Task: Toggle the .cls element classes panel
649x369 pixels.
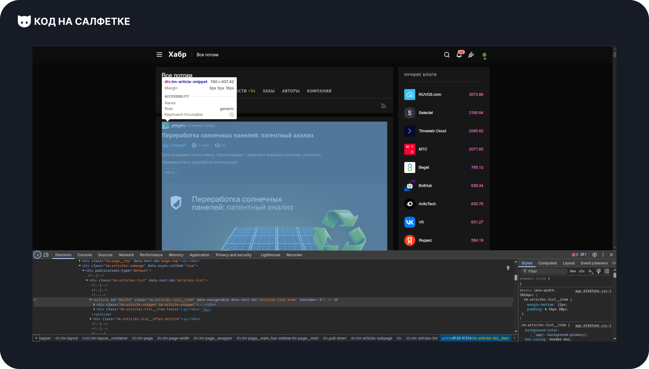Action: tap(581, 271)
